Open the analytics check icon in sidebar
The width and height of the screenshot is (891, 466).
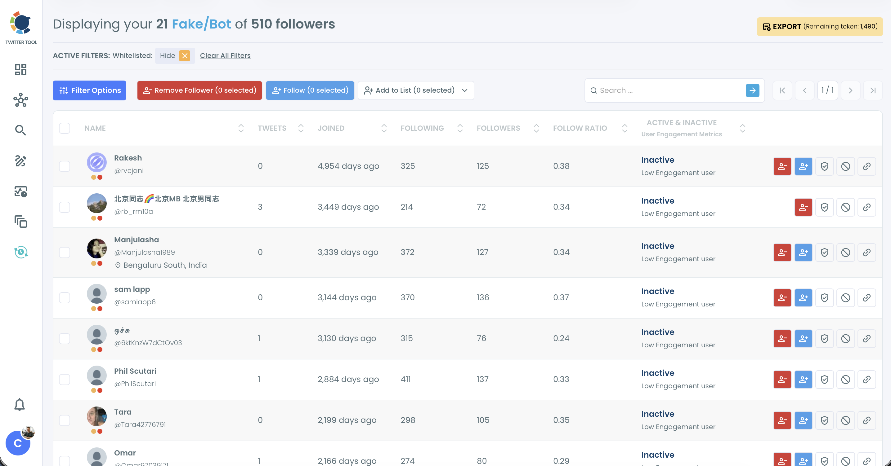click(21, 191)
